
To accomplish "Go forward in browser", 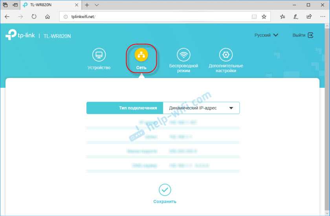I will coord(20,16).
